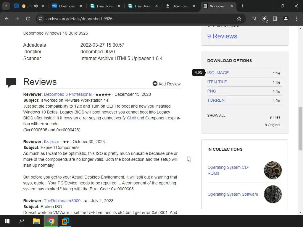The image size is (303, 227).
Task: Open reviewer Debombed 8 Professional profile
Action: pyautogui.click(x=68, y=94)
